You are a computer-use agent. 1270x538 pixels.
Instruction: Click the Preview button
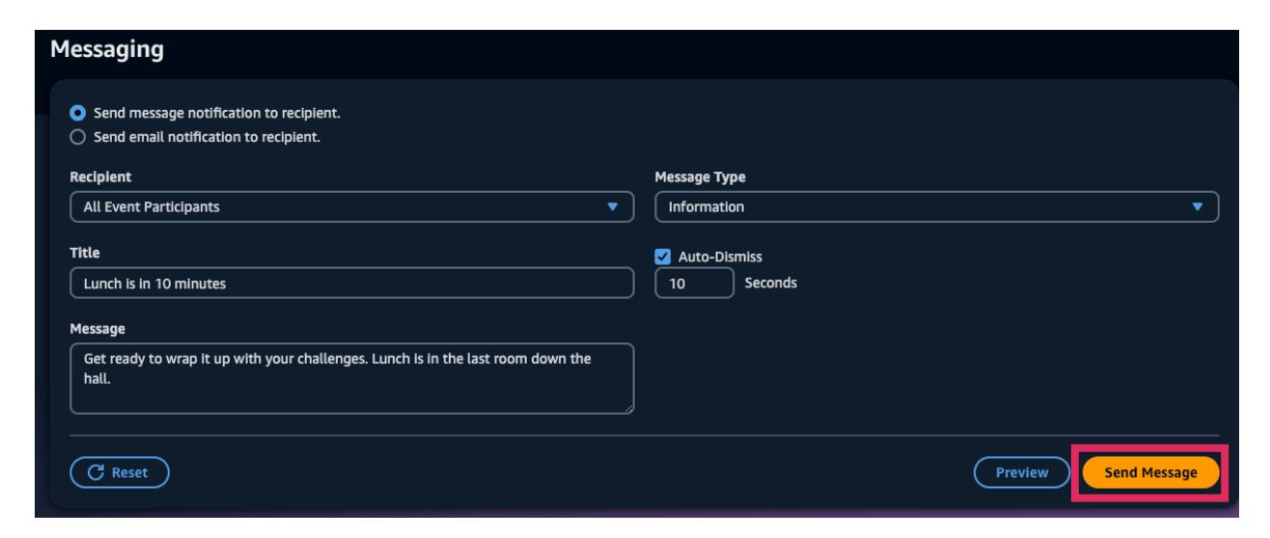pos(1022,472)
